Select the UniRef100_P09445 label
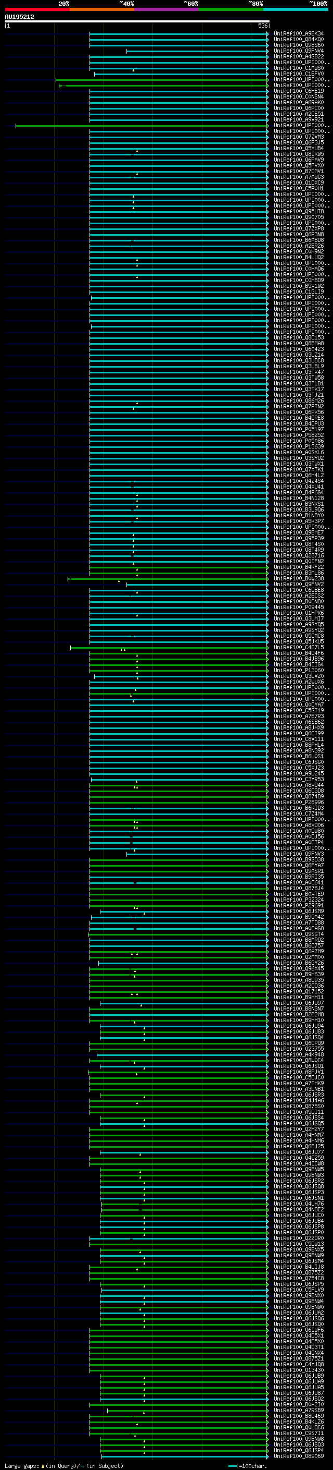Image resolution: width=333 pixels, height=1470 pixels. (298, 607)
